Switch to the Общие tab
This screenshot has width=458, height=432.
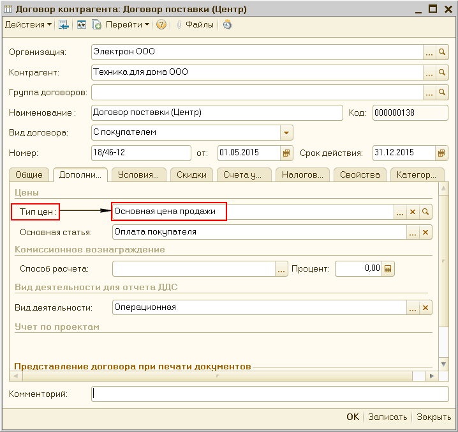pos(29,175)
